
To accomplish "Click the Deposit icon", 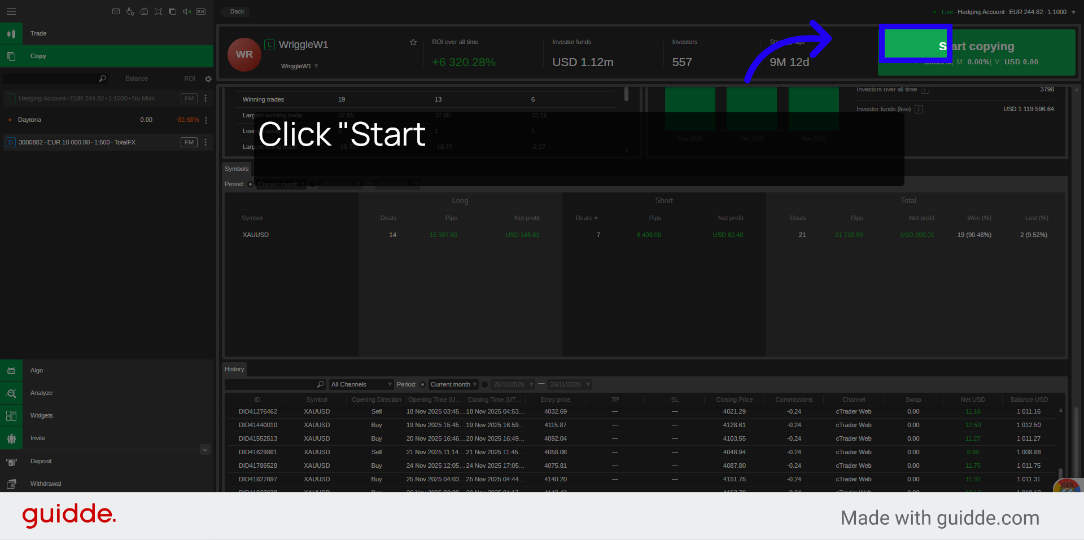I will pos(11,461).
